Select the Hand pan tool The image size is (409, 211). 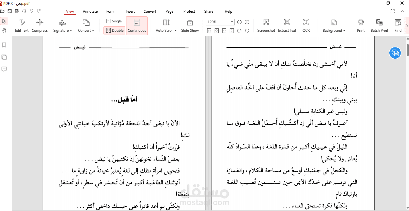coord(4,30)
